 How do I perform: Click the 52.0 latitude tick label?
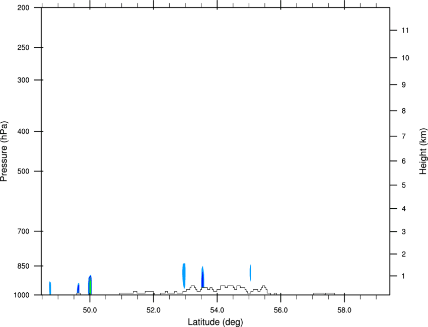point(154,310)
